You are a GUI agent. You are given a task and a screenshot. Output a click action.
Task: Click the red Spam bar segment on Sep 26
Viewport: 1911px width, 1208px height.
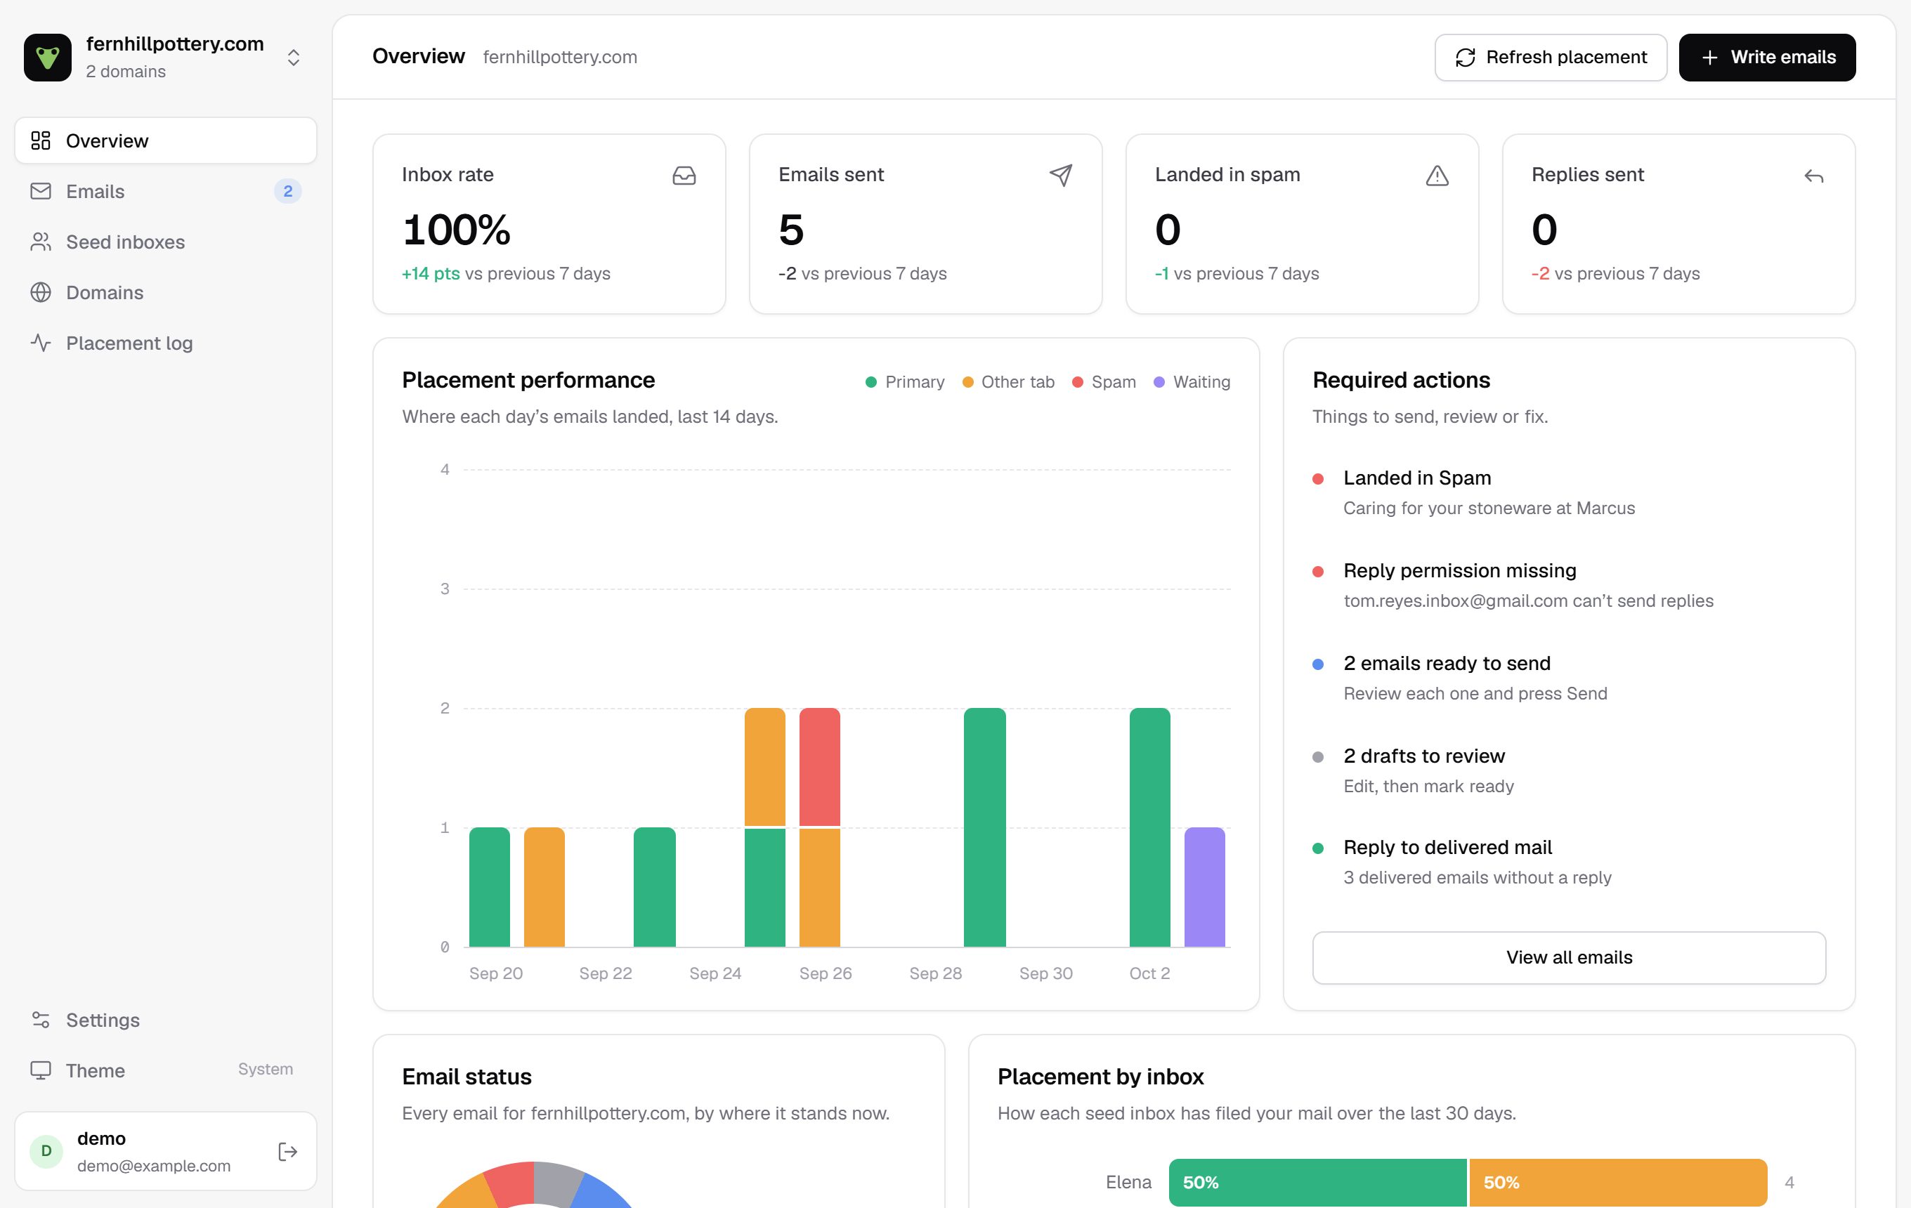pos(819,767)
